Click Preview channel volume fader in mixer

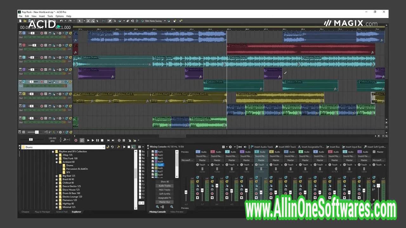pyautogui.click(x=186, y=192)
